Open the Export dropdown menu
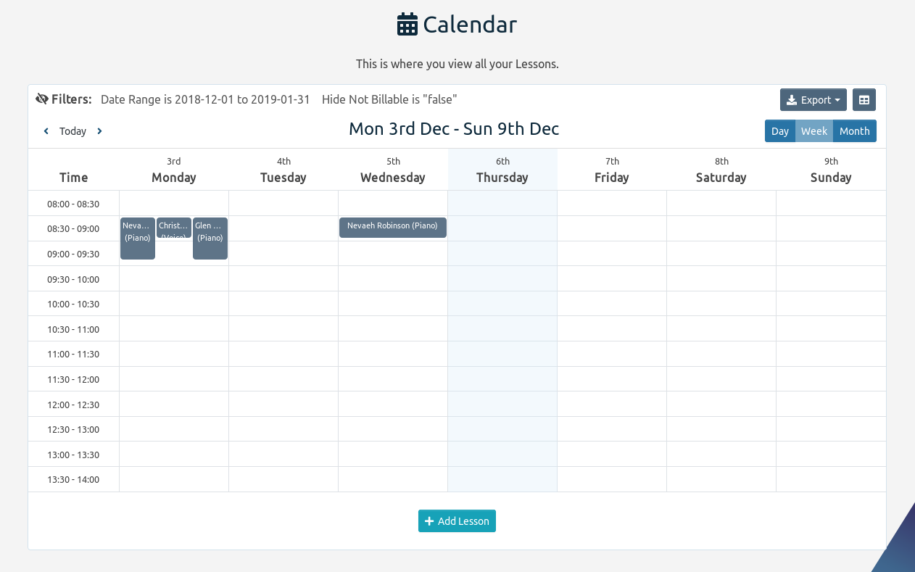Image resolution: width=915 pixels, height=572 pixels. click(813, 100)
